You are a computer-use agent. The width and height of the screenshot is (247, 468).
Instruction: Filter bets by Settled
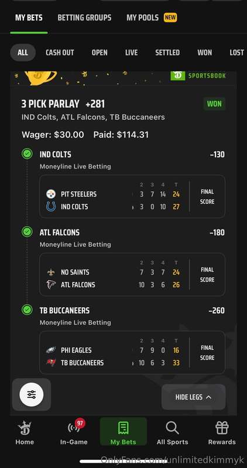tap(167, 53)
